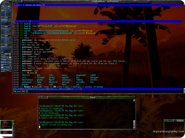
Task: Click the irssi topic bar about Linux
Action: 98,5
